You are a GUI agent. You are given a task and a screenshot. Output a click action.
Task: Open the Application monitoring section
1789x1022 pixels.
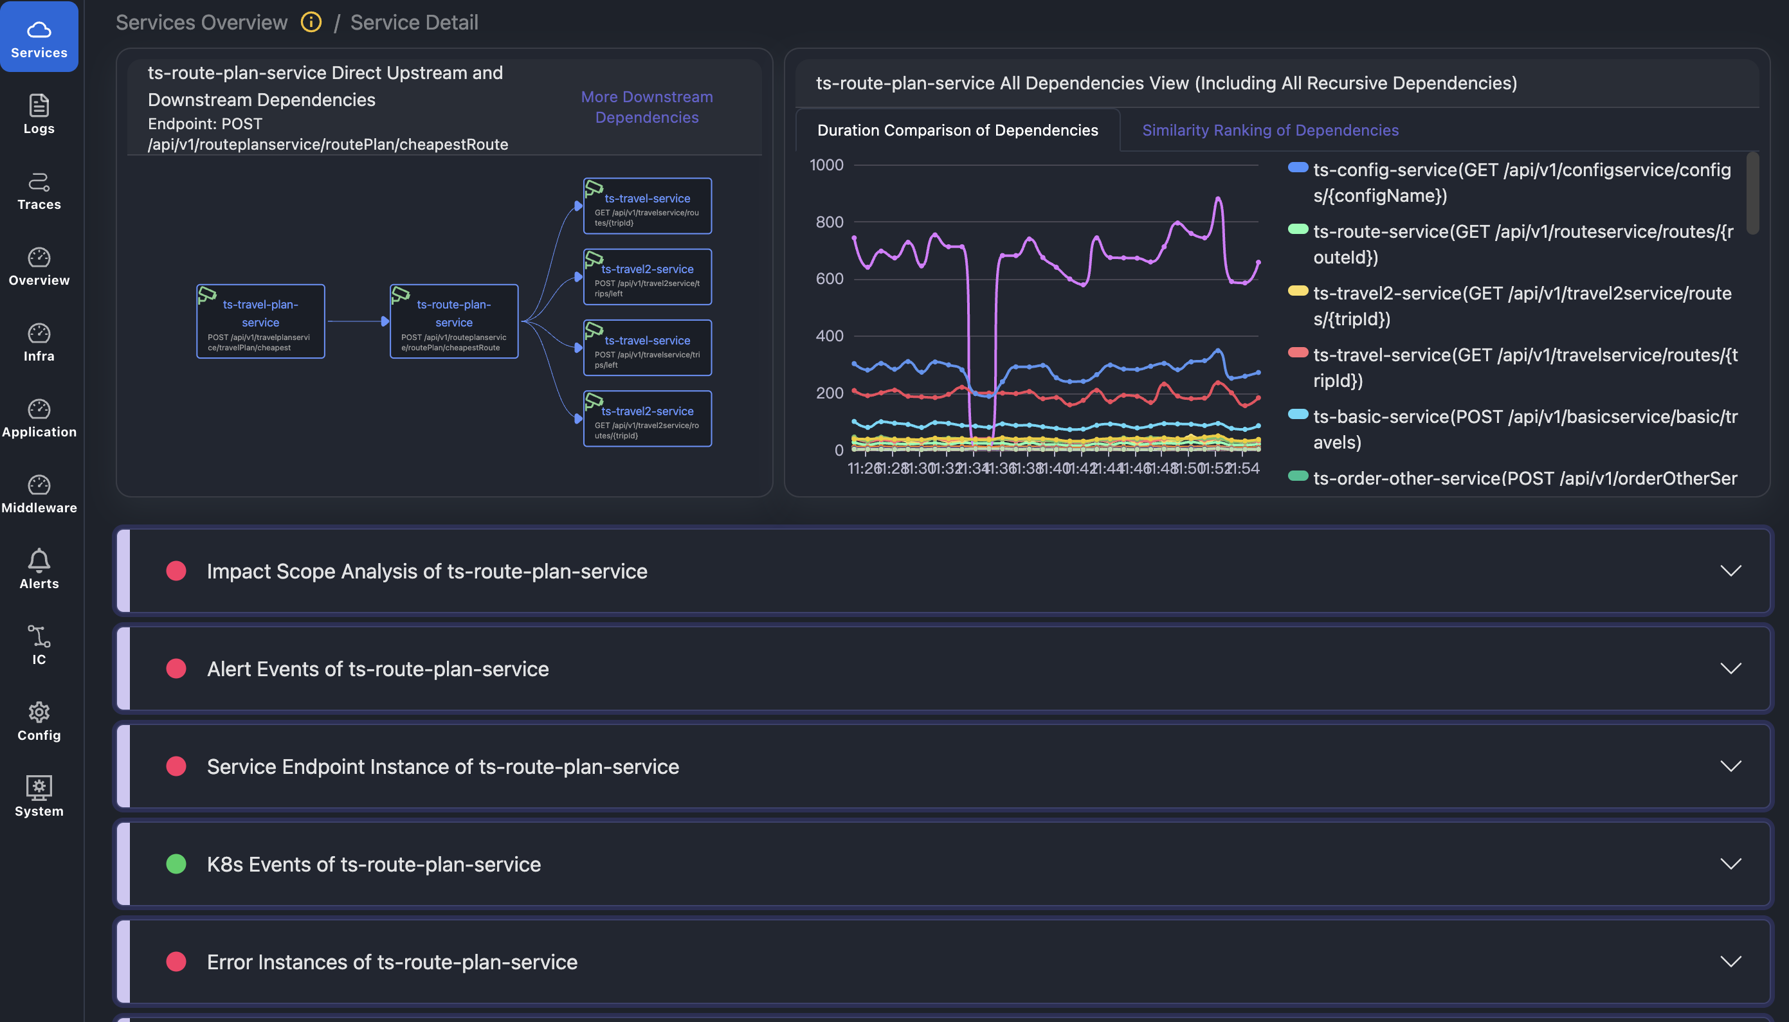(39, 417)
